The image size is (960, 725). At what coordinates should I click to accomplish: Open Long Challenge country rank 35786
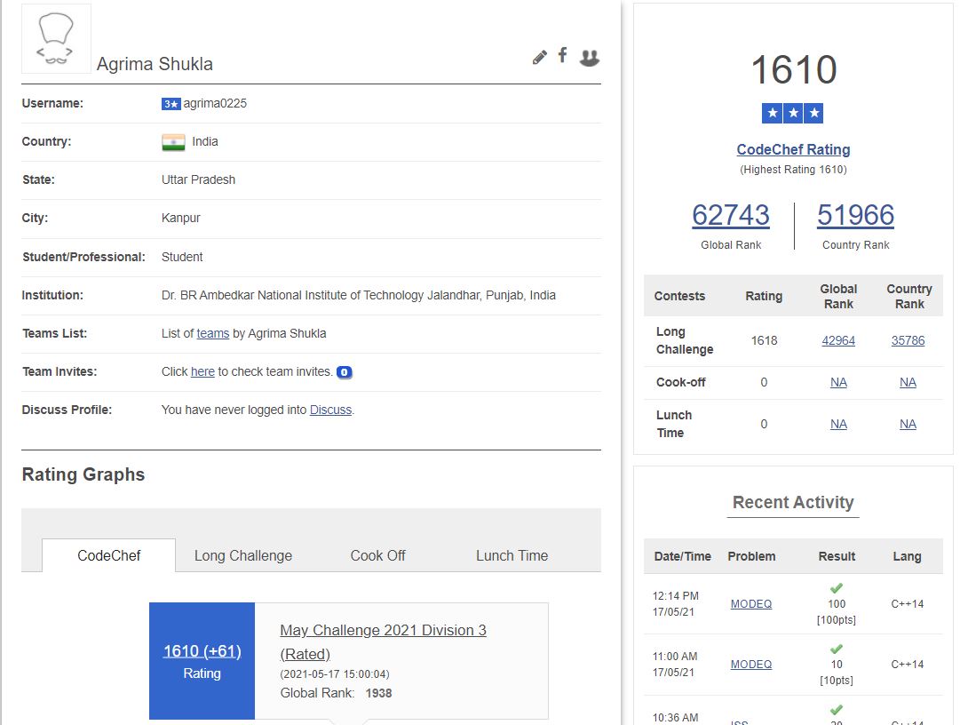908,340
